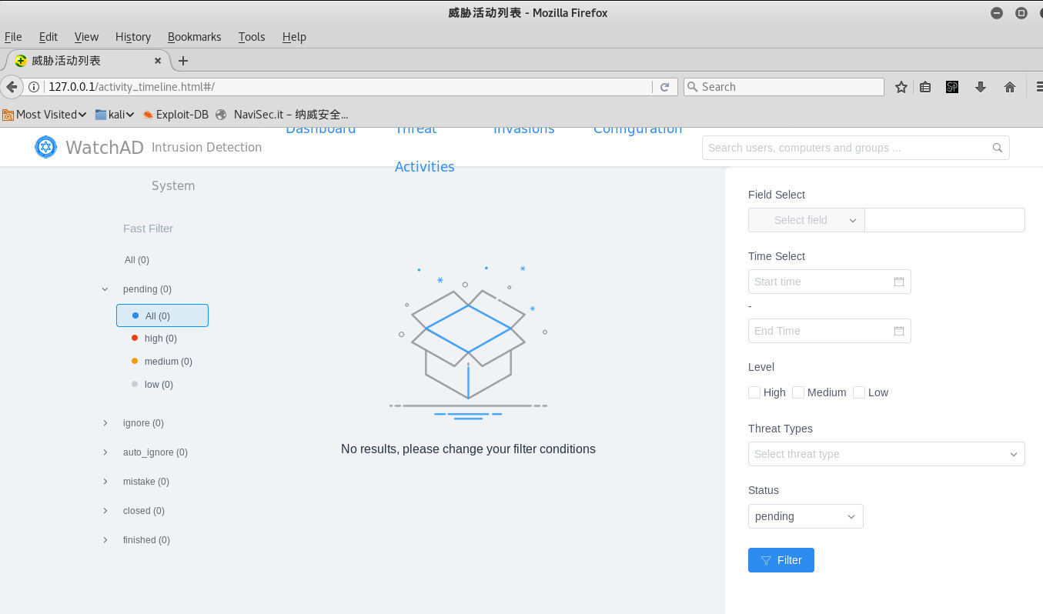Open the Tools menu
1043x614 pixels.
tap(251, 37)
